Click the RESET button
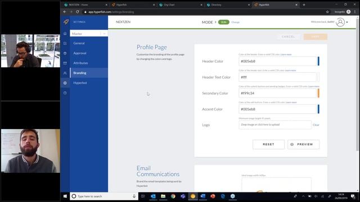360x202 pixels. click(268, 145)
